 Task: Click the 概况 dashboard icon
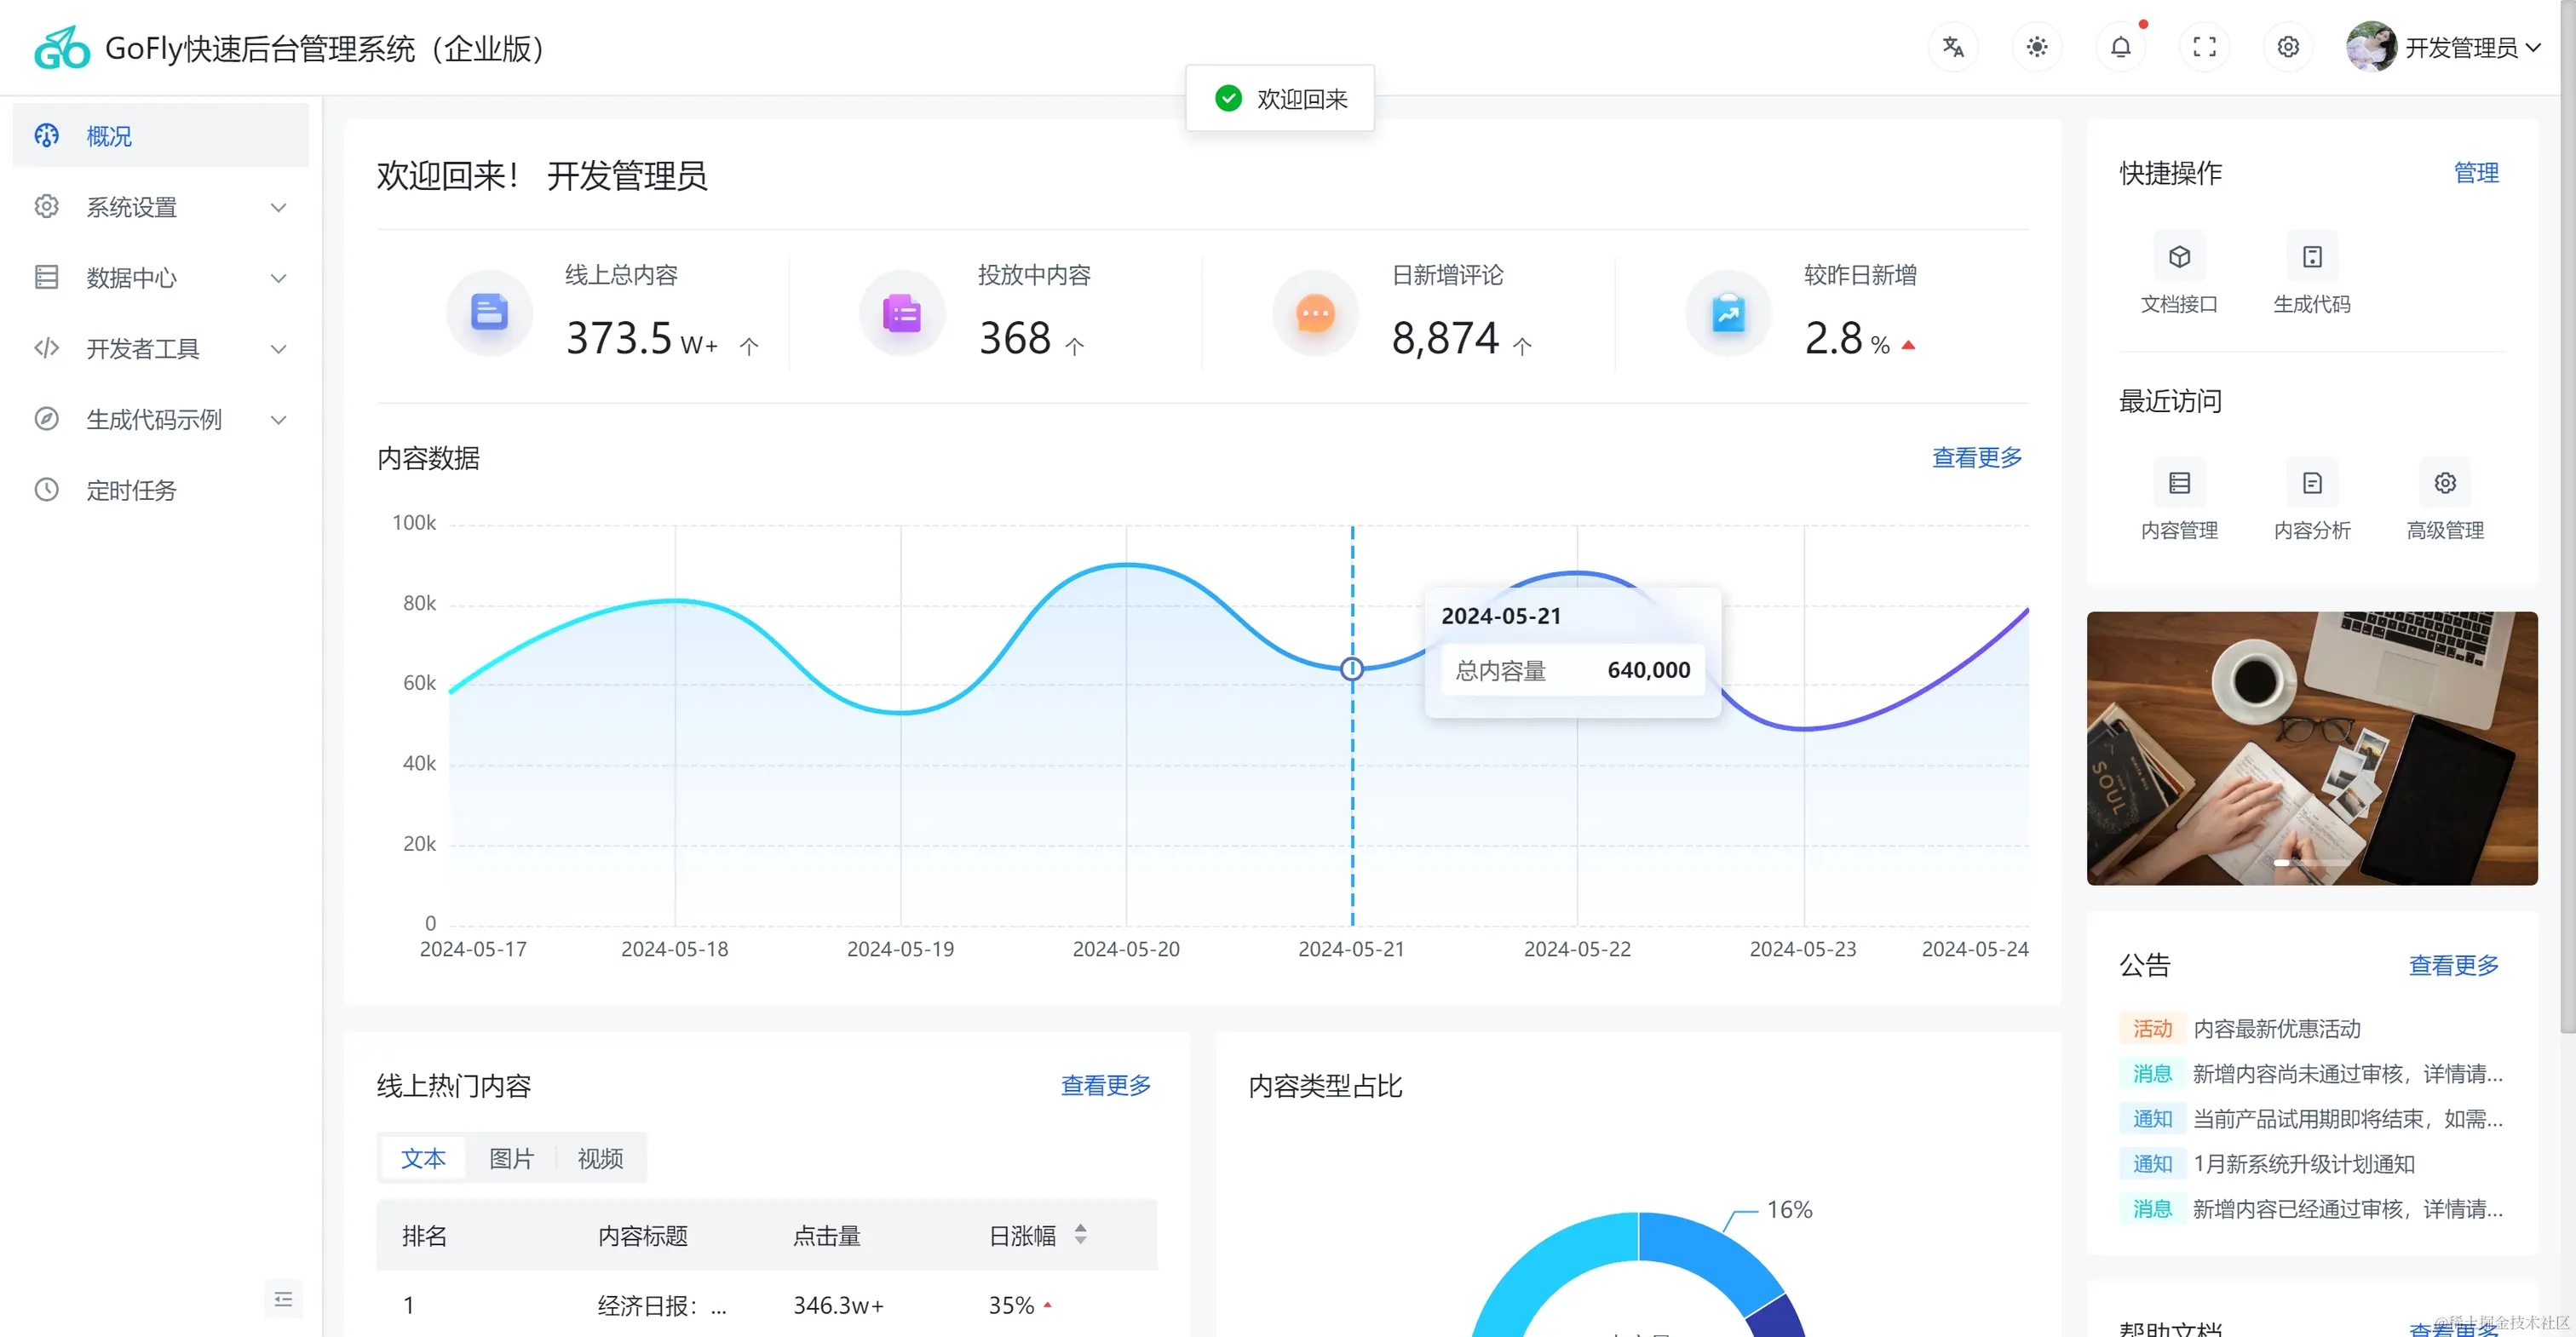[47, 135]
